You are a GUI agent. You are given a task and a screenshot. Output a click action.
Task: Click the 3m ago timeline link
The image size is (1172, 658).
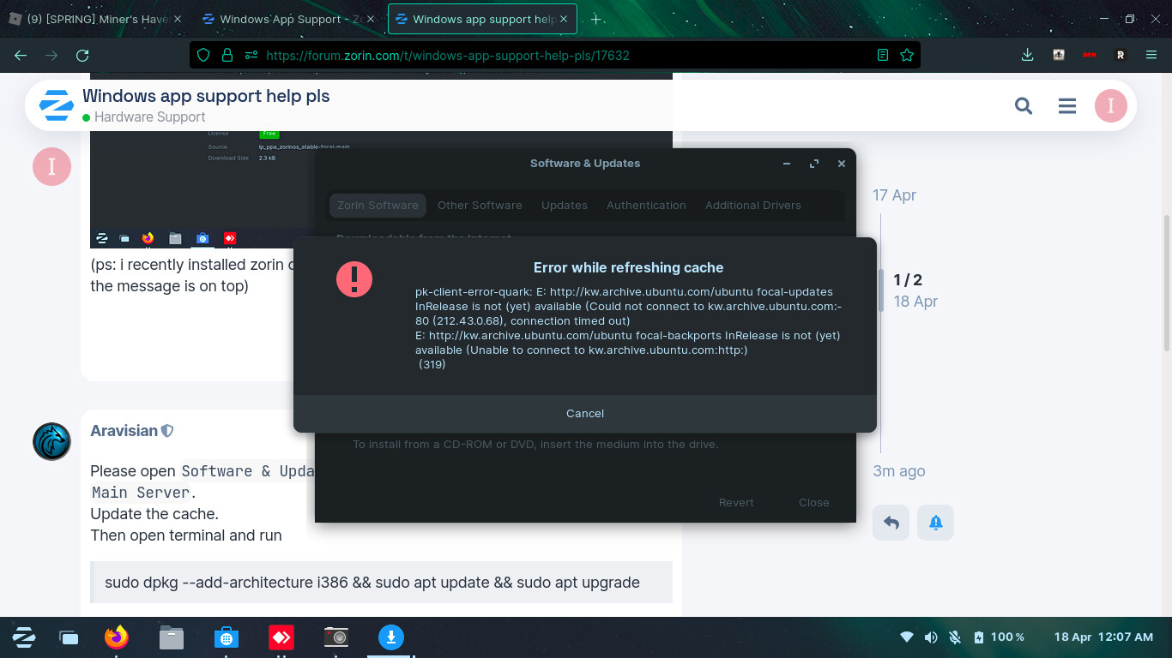coord(898,471)
